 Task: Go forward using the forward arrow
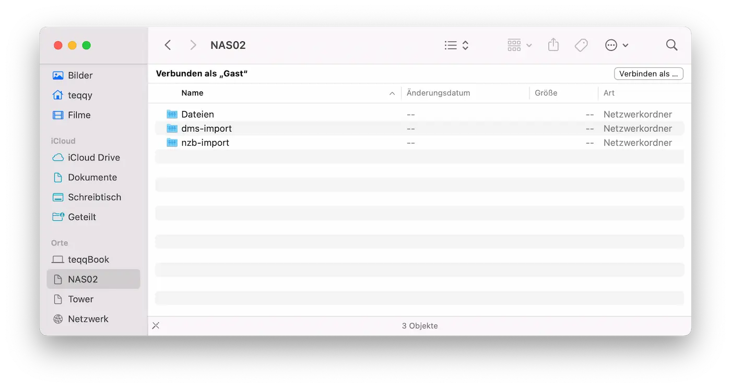tap(193, 45)
